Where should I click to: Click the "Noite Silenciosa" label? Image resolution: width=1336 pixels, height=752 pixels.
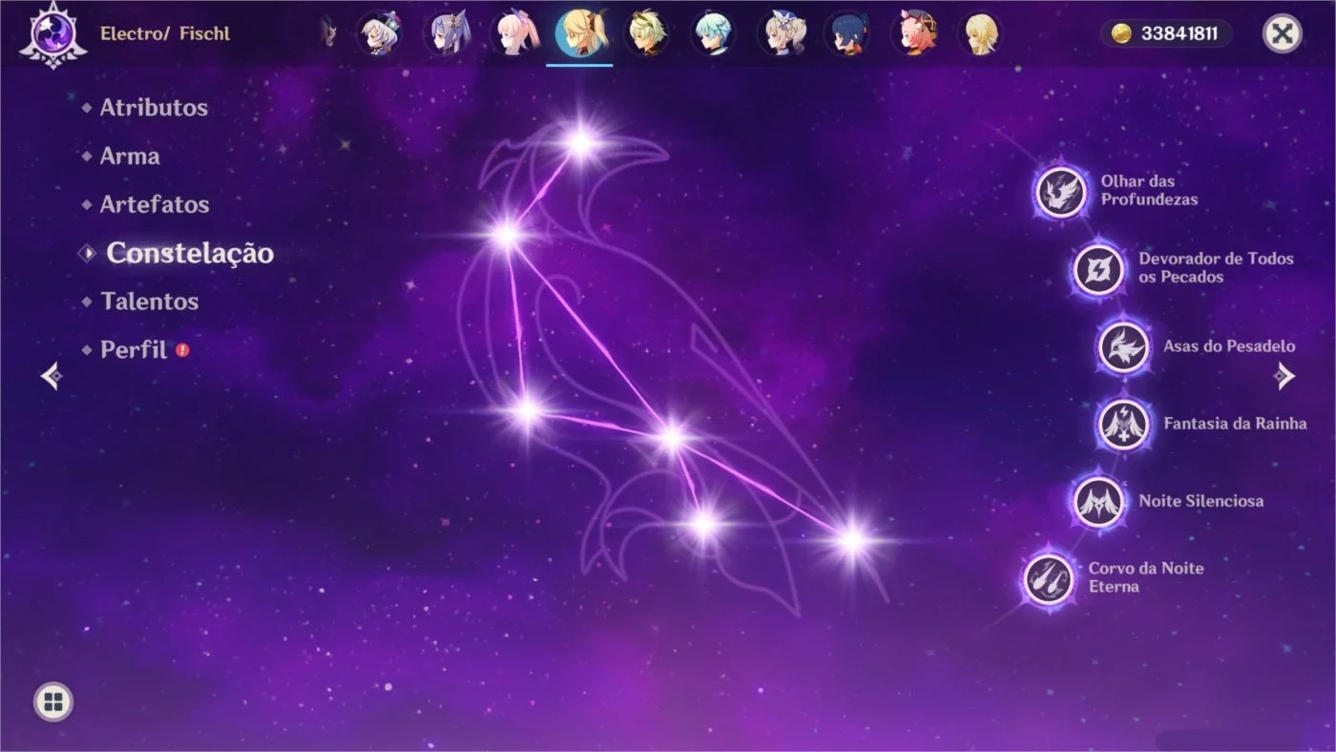(x=1200, y=501)
